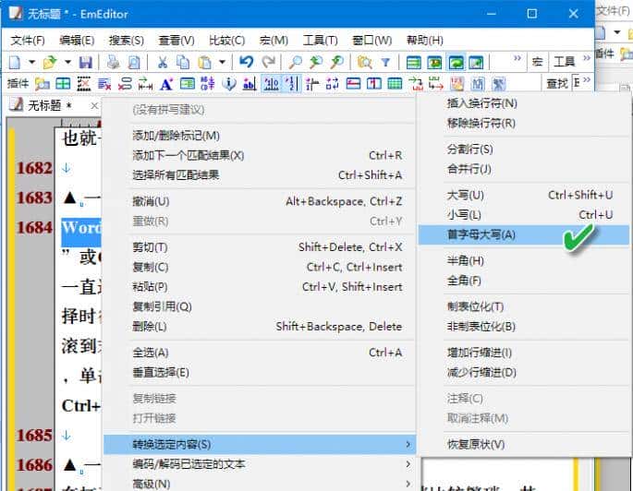Click the bold A plugin icon

(x=166, y=84)
